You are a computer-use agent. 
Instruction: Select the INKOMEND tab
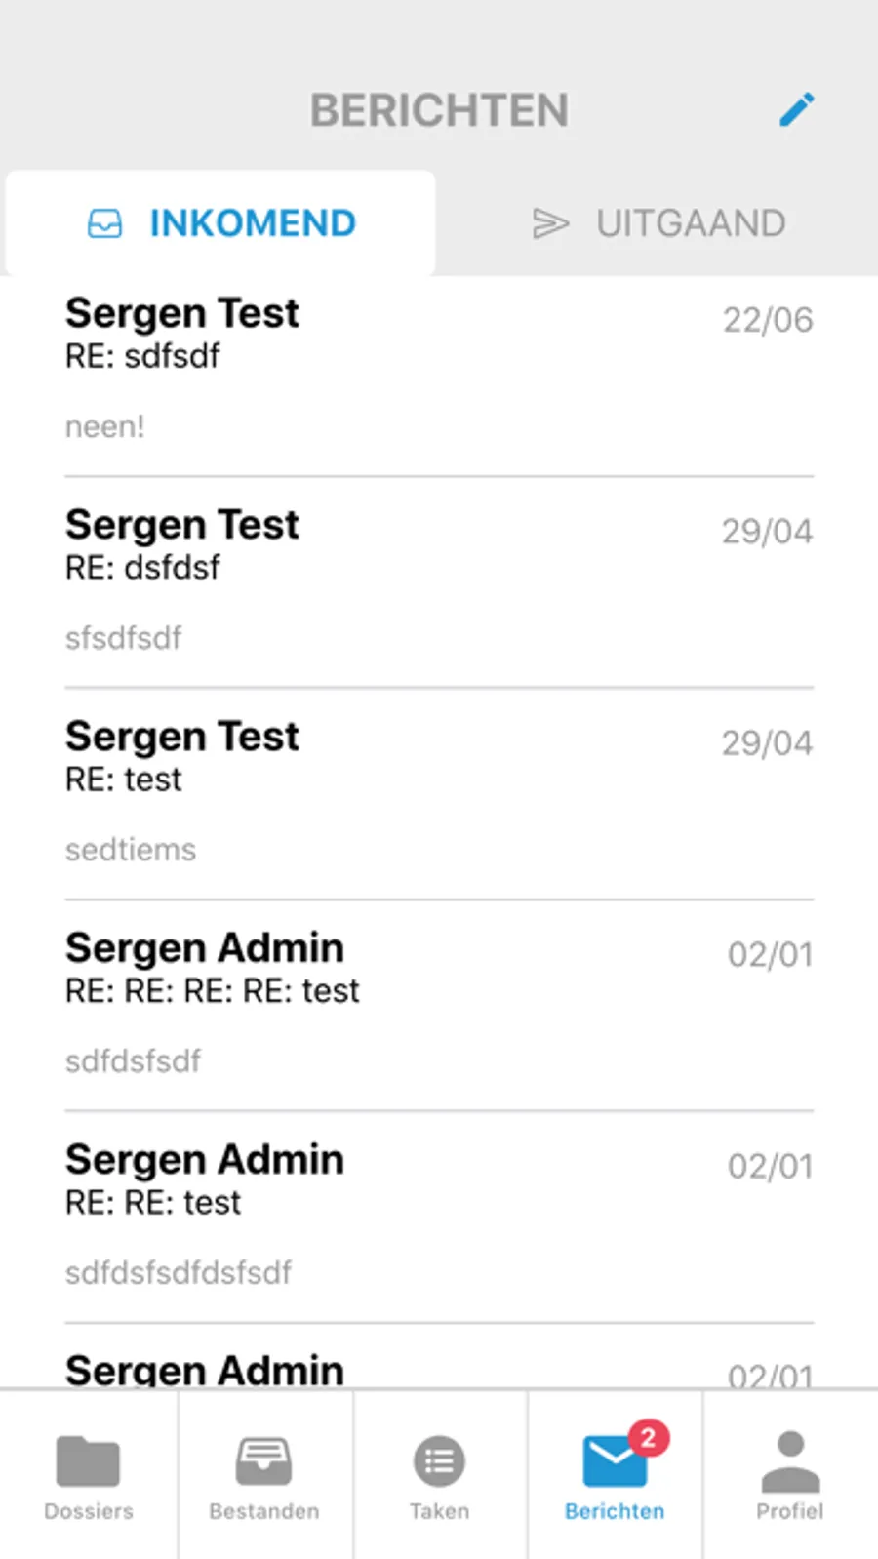[x=220, y=223]
